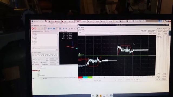This screenshot has height=97, width=173.
Task: Click the trigger Force button
Action: click(x=165, y=33)
